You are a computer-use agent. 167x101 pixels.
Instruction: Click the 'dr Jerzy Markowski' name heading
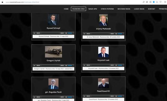pos(103,29)
